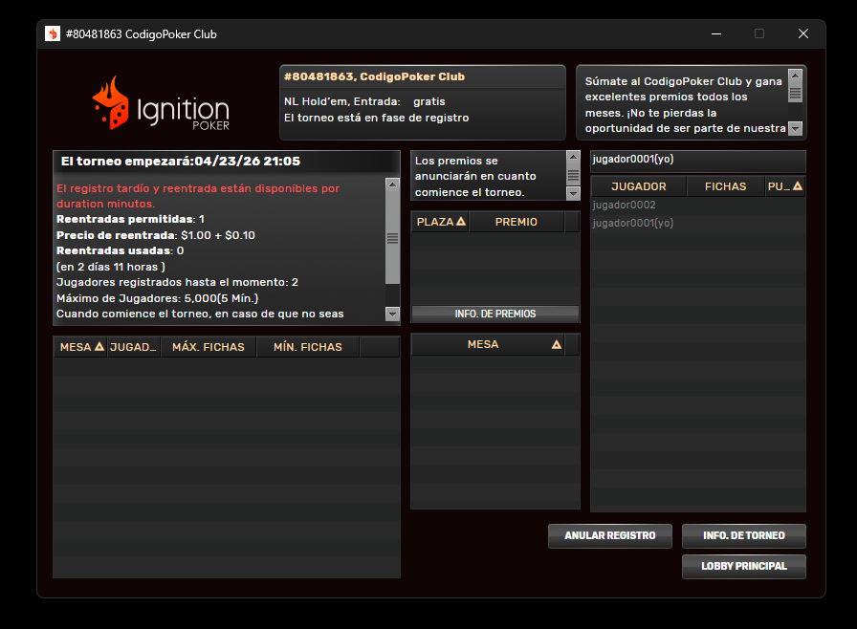Click '(en 2 días 11 horas )' text
This screenshot has height=629, width=857.
coord(111,267)
